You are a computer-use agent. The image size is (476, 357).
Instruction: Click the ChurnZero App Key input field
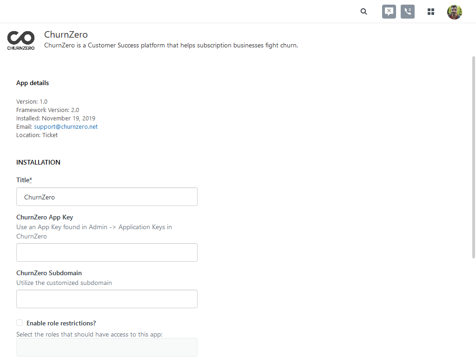[107, 252]
